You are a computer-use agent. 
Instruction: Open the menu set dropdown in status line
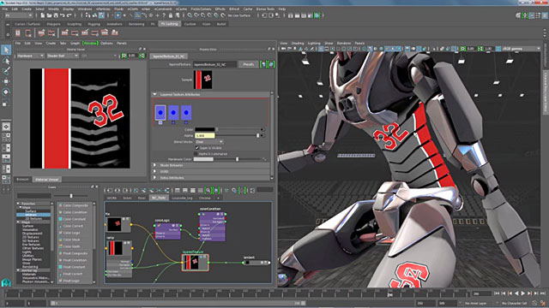18,15
